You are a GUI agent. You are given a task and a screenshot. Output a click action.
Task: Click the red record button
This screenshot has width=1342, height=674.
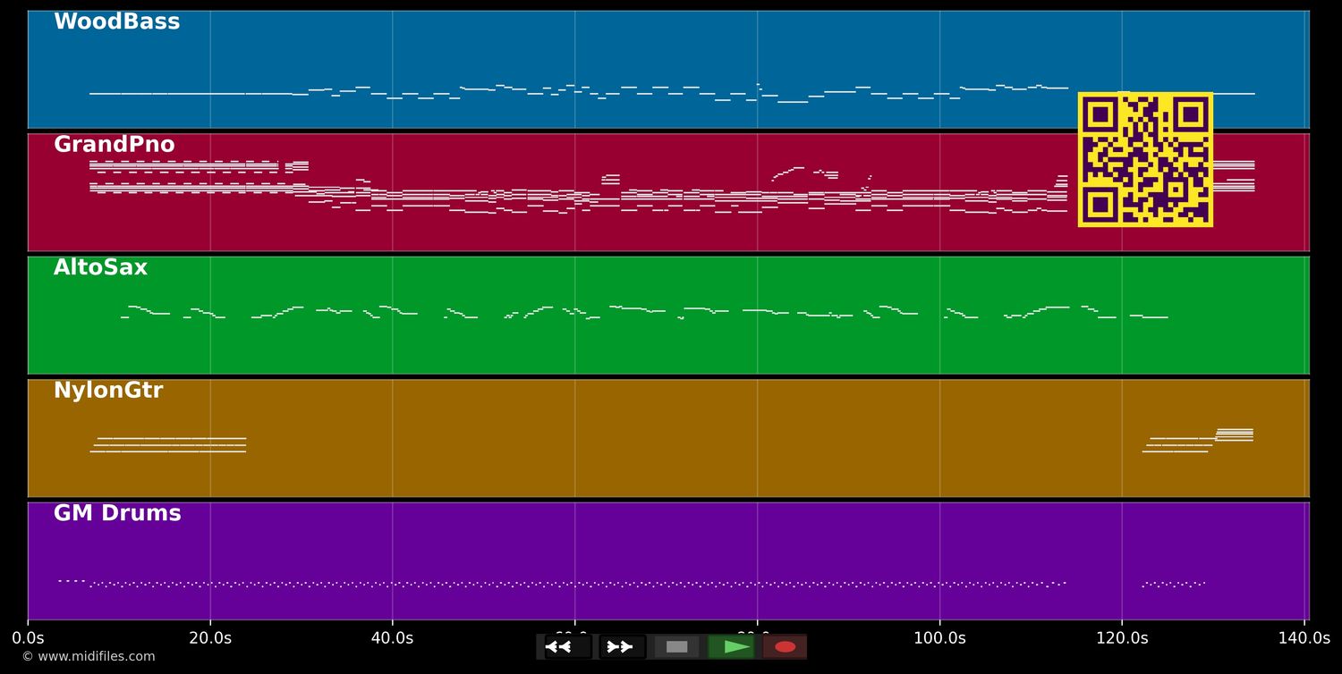785,647
